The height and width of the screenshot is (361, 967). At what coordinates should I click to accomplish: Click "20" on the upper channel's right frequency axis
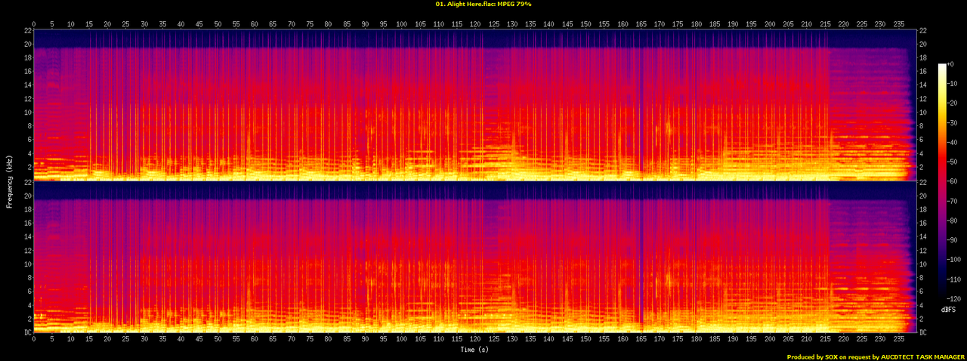(x=924, y=44)
